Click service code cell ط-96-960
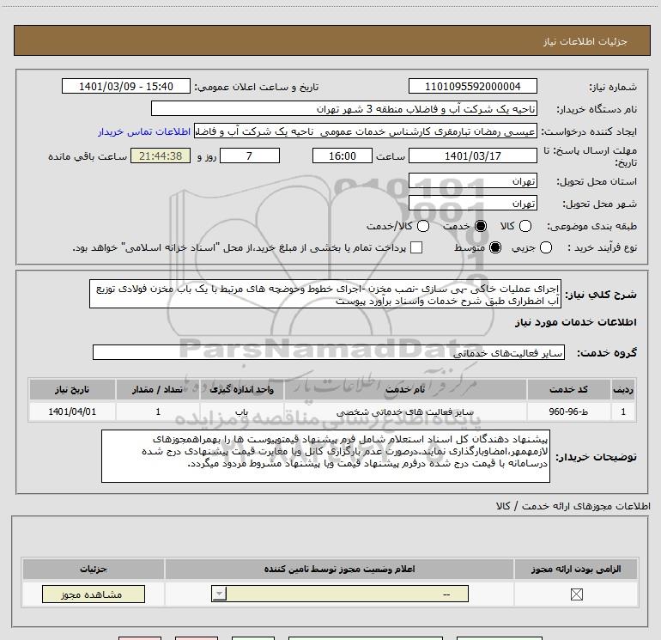This screenshot has width=661, height=640. click(x=568, y=411)
